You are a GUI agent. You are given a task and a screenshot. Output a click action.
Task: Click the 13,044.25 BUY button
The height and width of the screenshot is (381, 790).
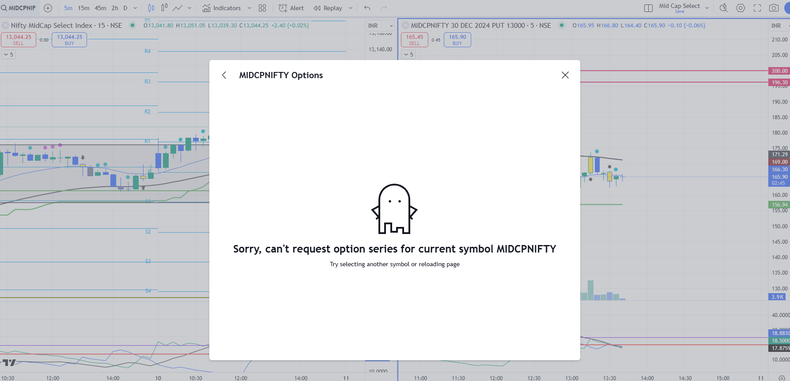click(69, 40)
